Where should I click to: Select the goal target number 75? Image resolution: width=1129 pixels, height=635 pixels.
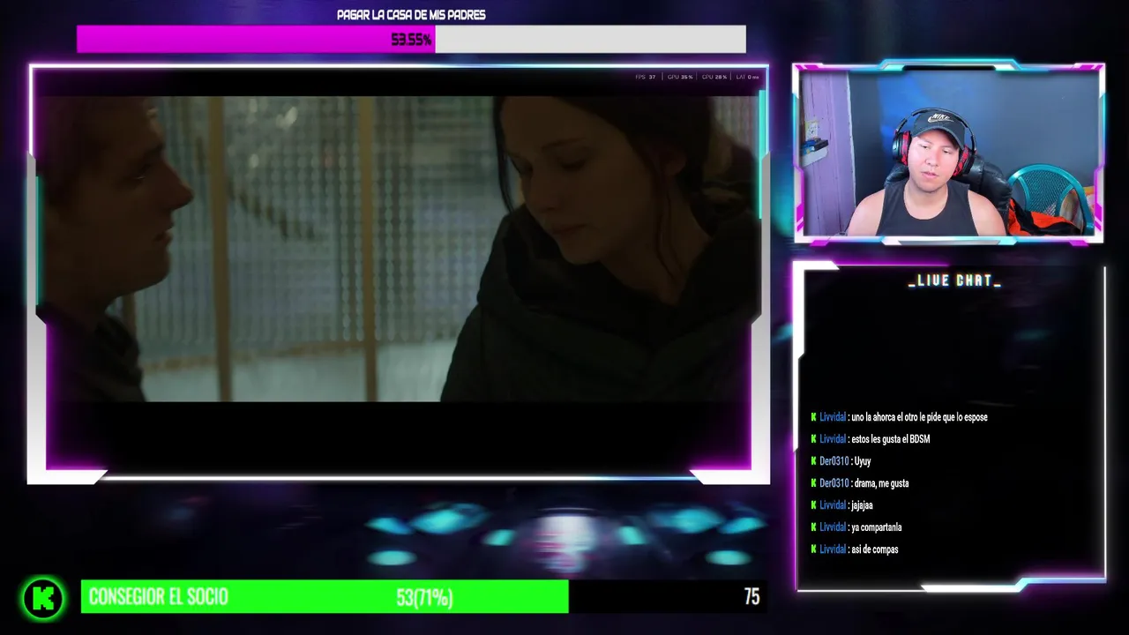click(751, 597)
